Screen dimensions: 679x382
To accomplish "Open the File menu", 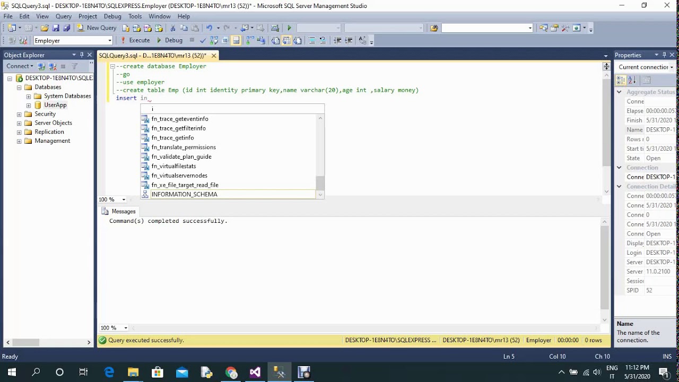I will (x=8, y=16).
